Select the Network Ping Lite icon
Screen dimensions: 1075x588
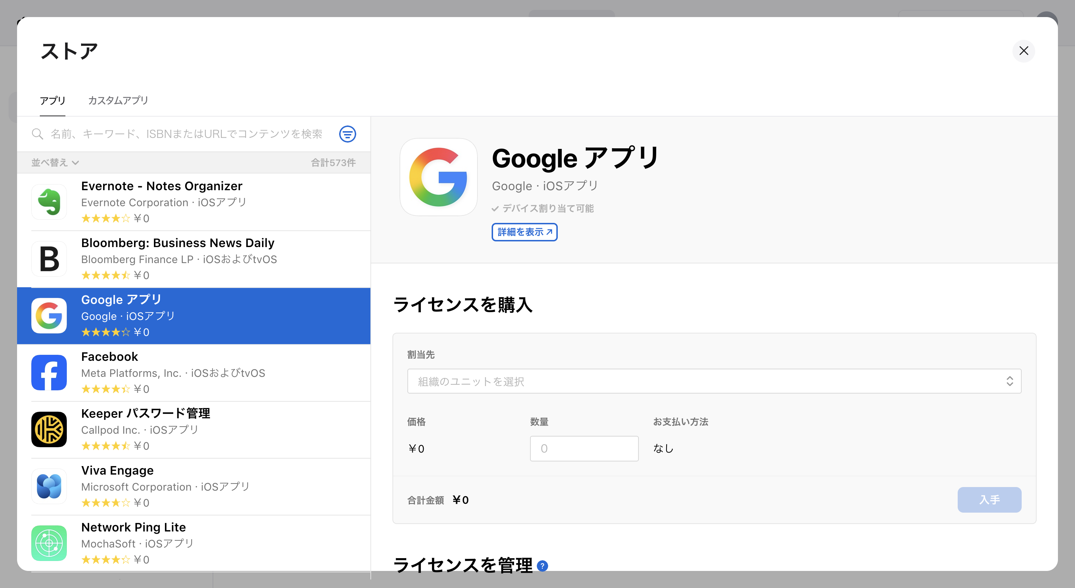tap(49, 543)
